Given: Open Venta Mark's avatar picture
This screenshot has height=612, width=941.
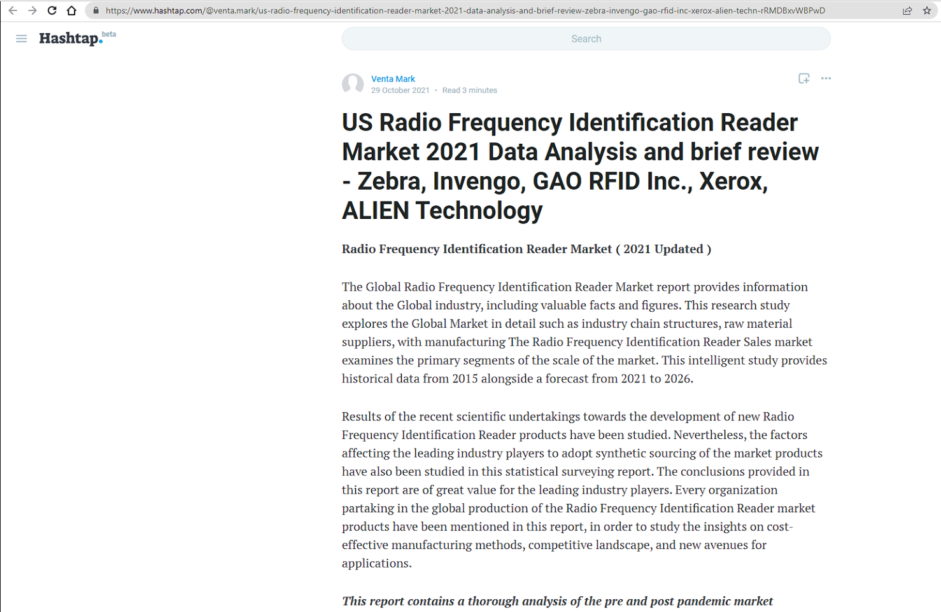Looking at the screenshot, I should coord(353,84).
